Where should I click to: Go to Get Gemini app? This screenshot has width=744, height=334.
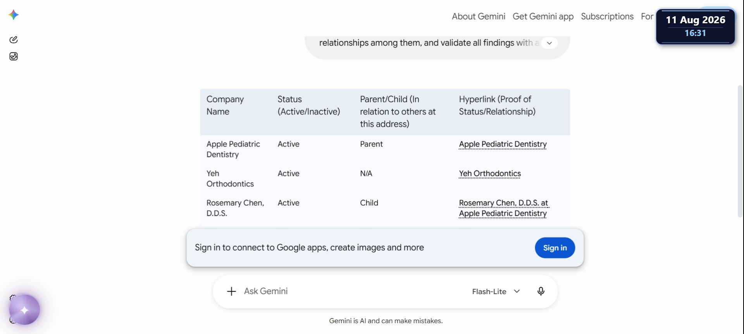(x=543, y=16)
